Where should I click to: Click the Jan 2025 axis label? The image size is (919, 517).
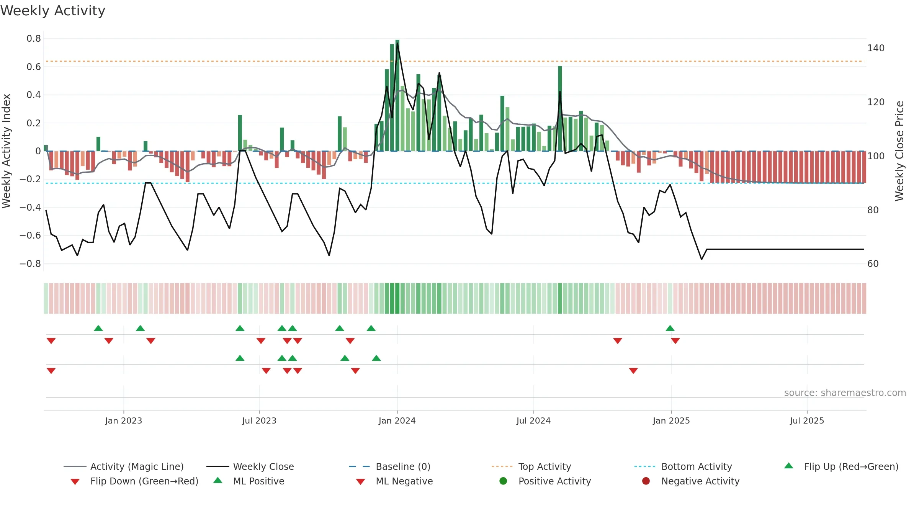click(x=671, y=420)
